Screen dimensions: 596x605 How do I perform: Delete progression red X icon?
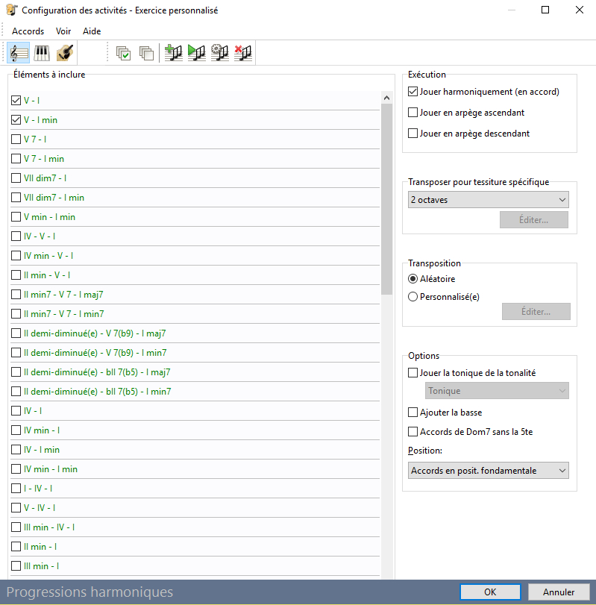click(x=243, y=53)
